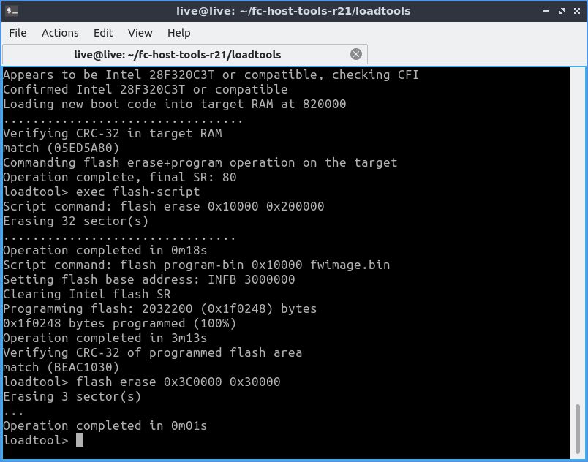Click scrollbar up arrow
This screenshot has width=588, height=462.
click(578, 72)
